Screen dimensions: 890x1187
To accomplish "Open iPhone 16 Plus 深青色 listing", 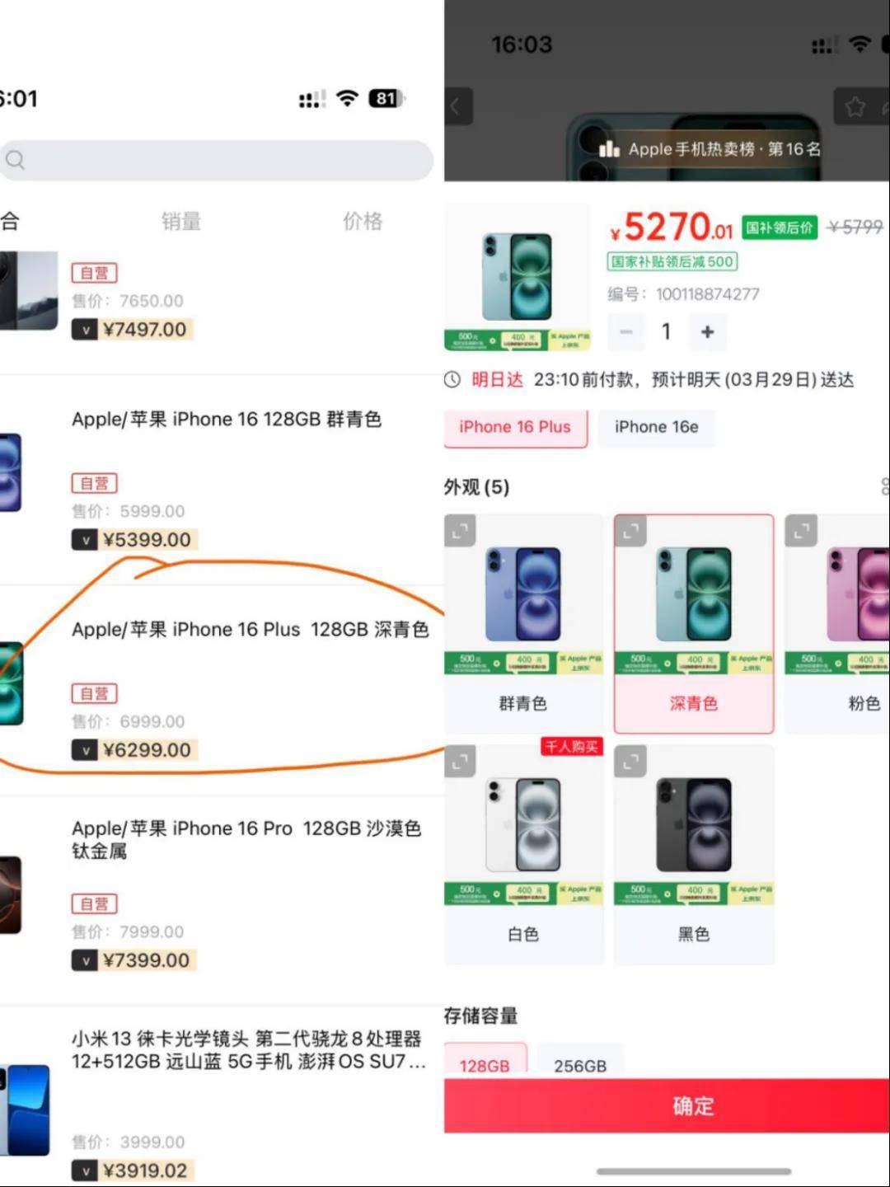I will pyautogui.click(x=222, y=691).
